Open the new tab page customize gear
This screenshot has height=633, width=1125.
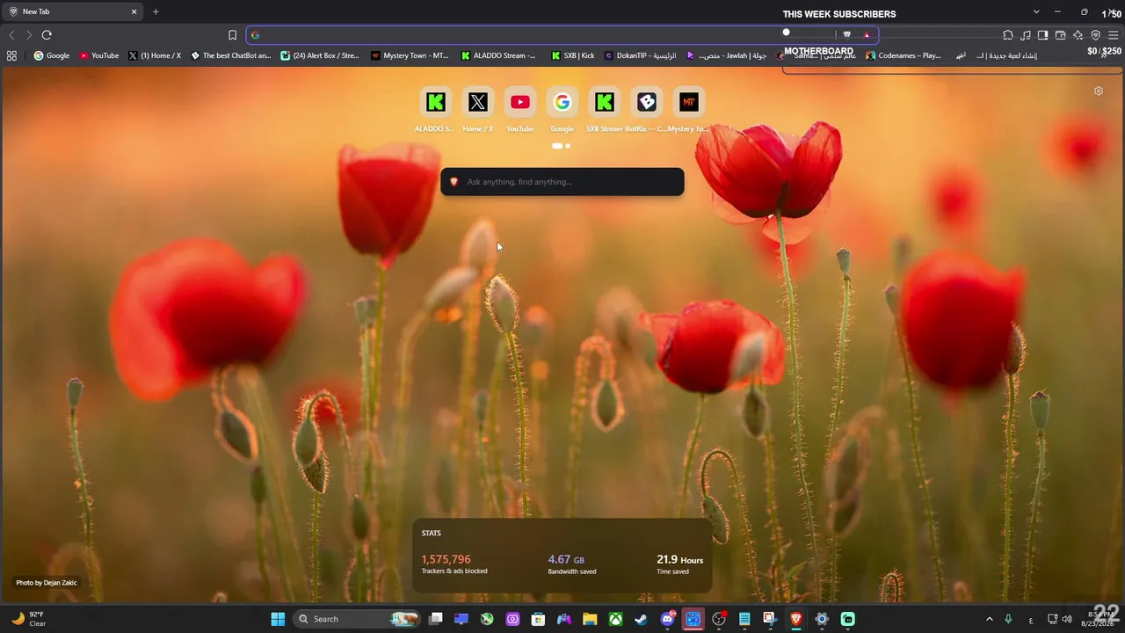1098,91
